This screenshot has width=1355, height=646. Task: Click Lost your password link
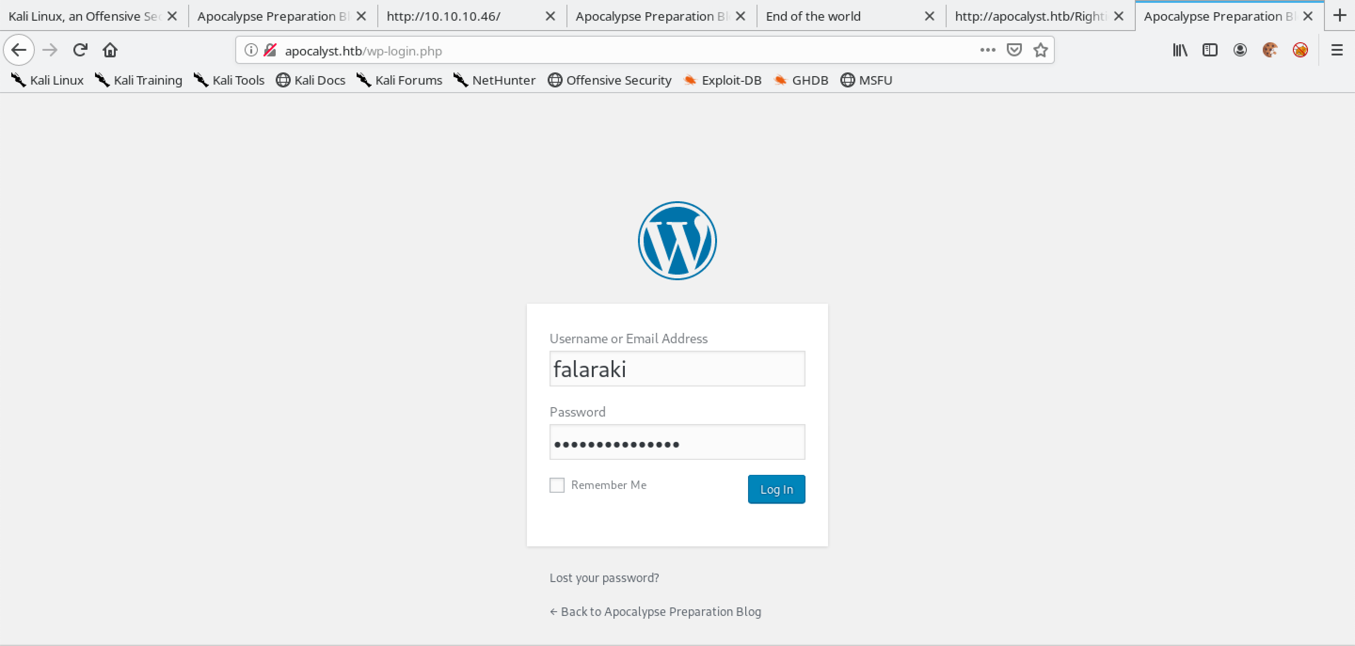[605, 578]
